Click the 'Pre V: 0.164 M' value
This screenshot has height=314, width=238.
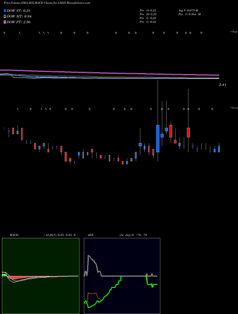(189, 14)
